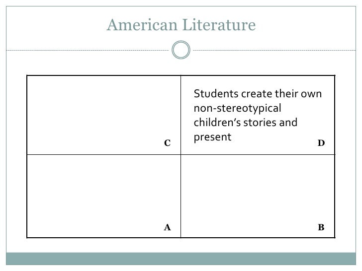The height and width of the screenshot is (271, 362).
Task: Click the dashed line right of the circle
Action: [273, 50]
